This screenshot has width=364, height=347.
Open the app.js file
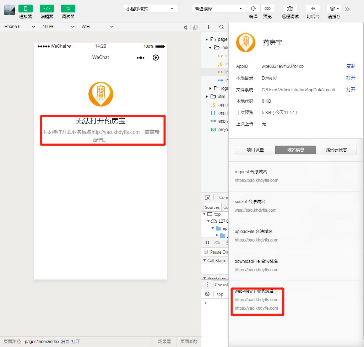point(219,105)
